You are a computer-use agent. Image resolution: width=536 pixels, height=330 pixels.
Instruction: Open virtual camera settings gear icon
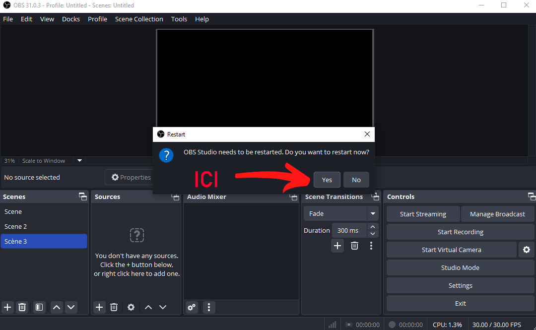pyautogui.click(x=526, y=250)
